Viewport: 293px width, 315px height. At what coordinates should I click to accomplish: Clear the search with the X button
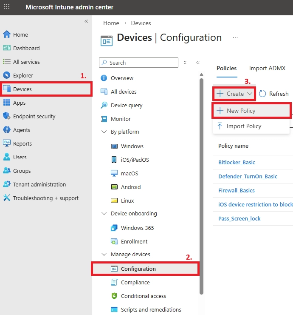[x=185, y=63]
